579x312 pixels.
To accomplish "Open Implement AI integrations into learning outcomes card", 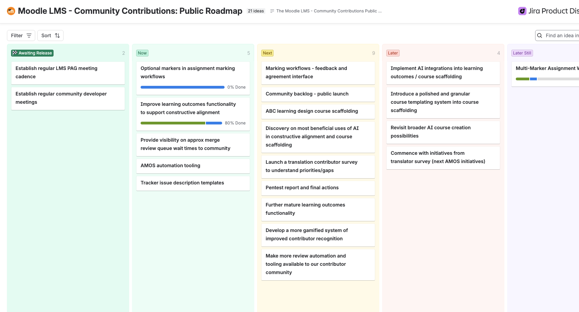I will click(443, 73).
